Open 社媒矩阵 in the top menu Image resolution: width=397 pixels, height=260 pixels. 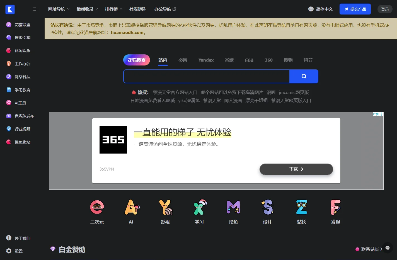coord(138,9)
